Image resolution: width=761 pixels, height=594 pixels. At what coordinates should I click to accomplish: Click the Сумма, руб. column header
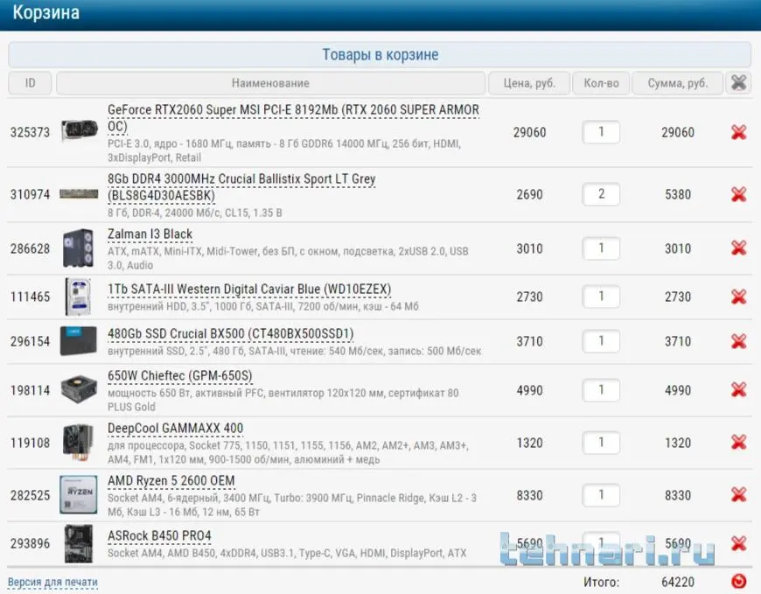tap(678, 83)
